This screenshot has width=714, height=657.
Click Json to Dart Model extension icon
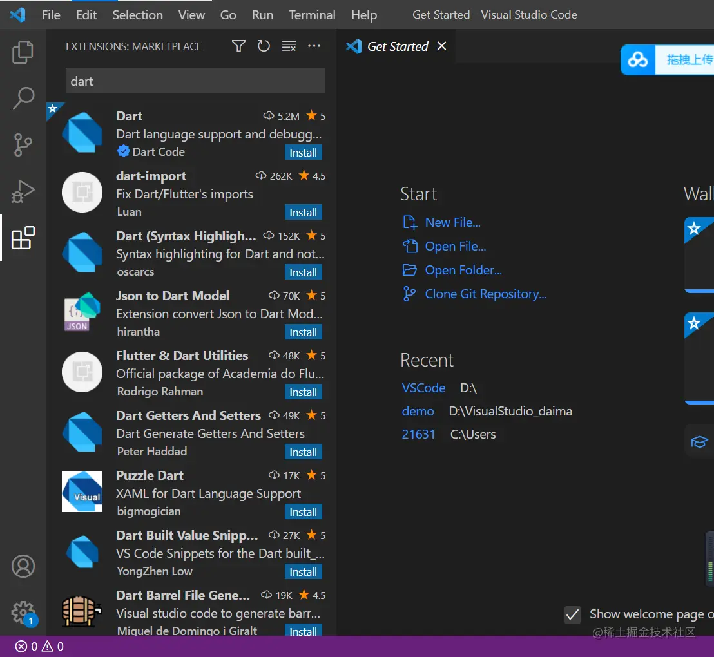82,312
